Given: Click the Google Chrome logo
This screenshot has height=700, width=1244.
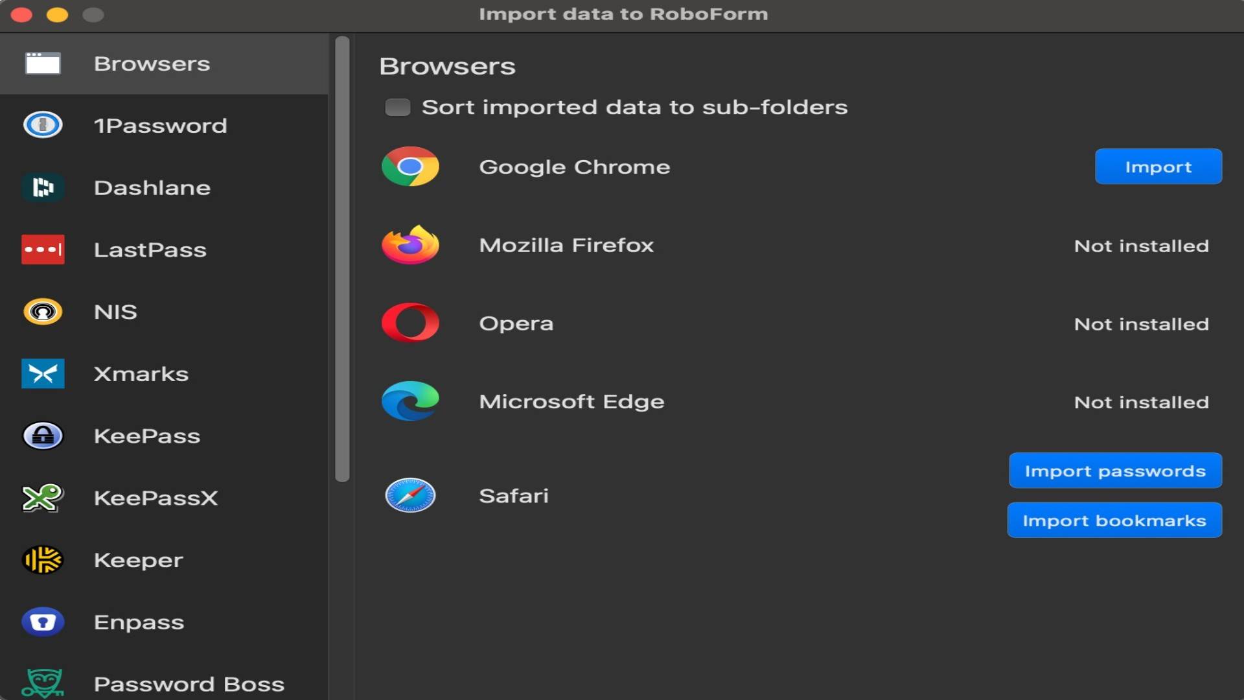Looking at the screenshot, I should pos(410,167).
